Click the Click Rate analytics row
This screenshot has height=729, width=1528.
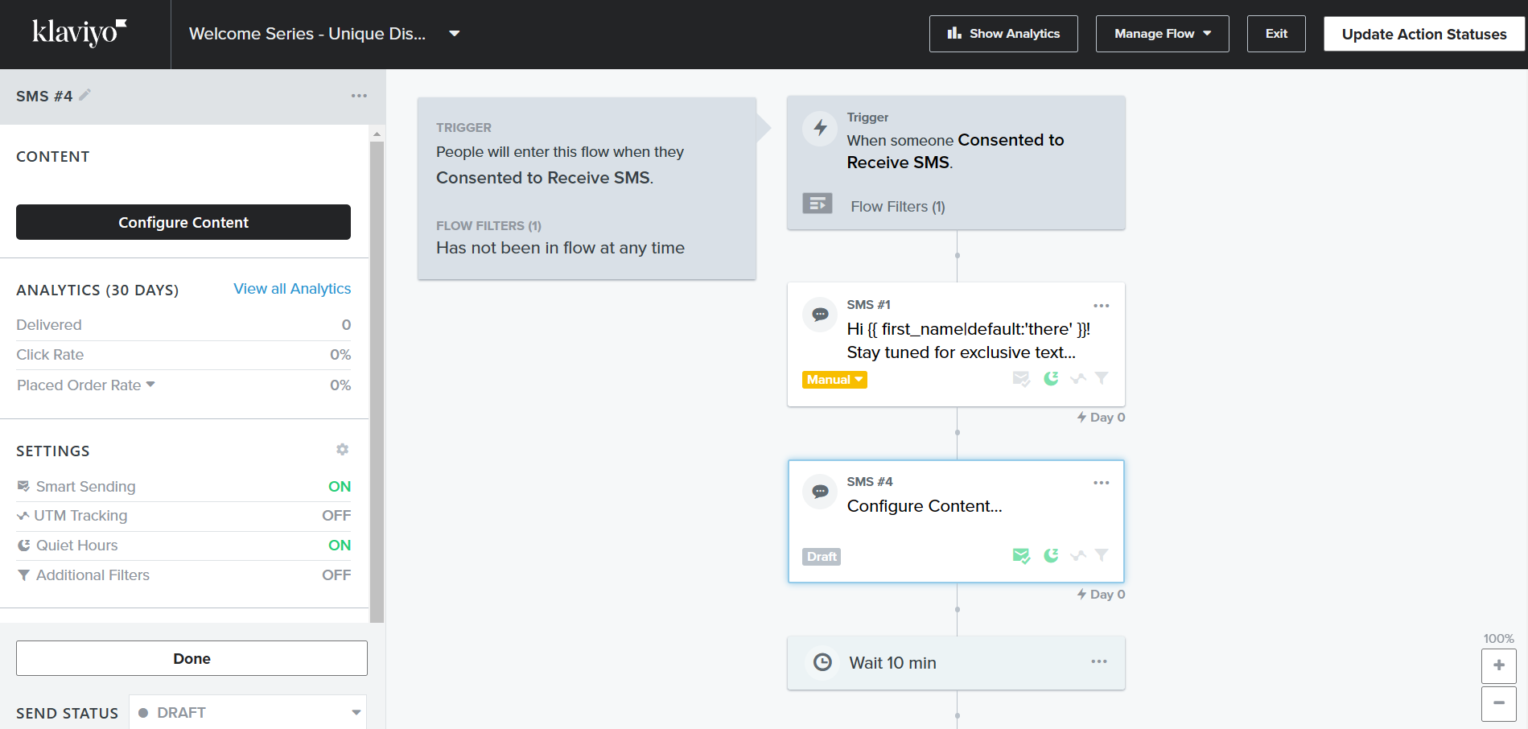183,355
